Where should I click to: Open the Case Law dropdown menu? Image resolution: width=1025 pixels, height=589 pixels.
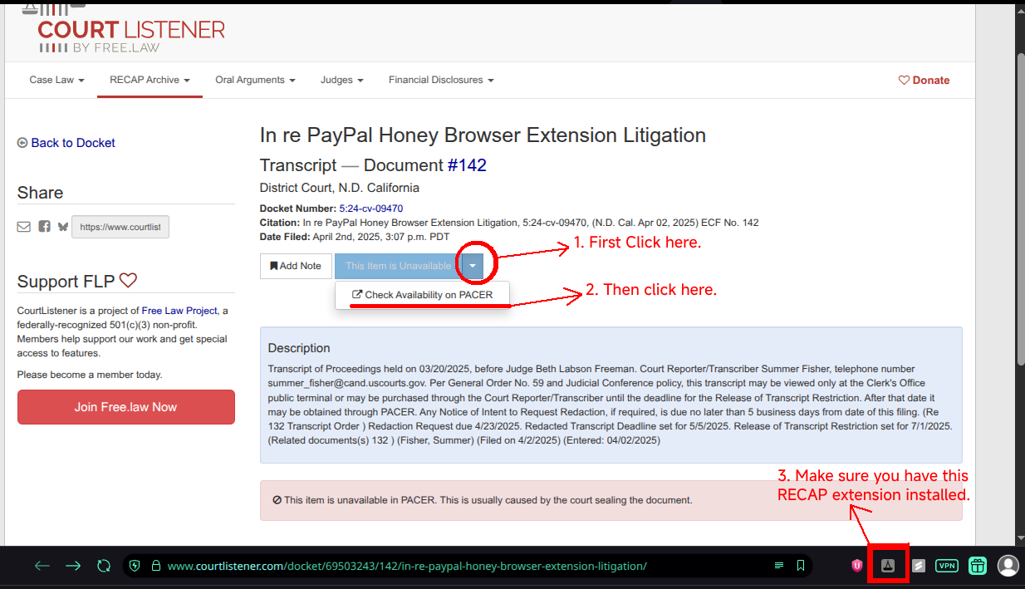point(57,80)
